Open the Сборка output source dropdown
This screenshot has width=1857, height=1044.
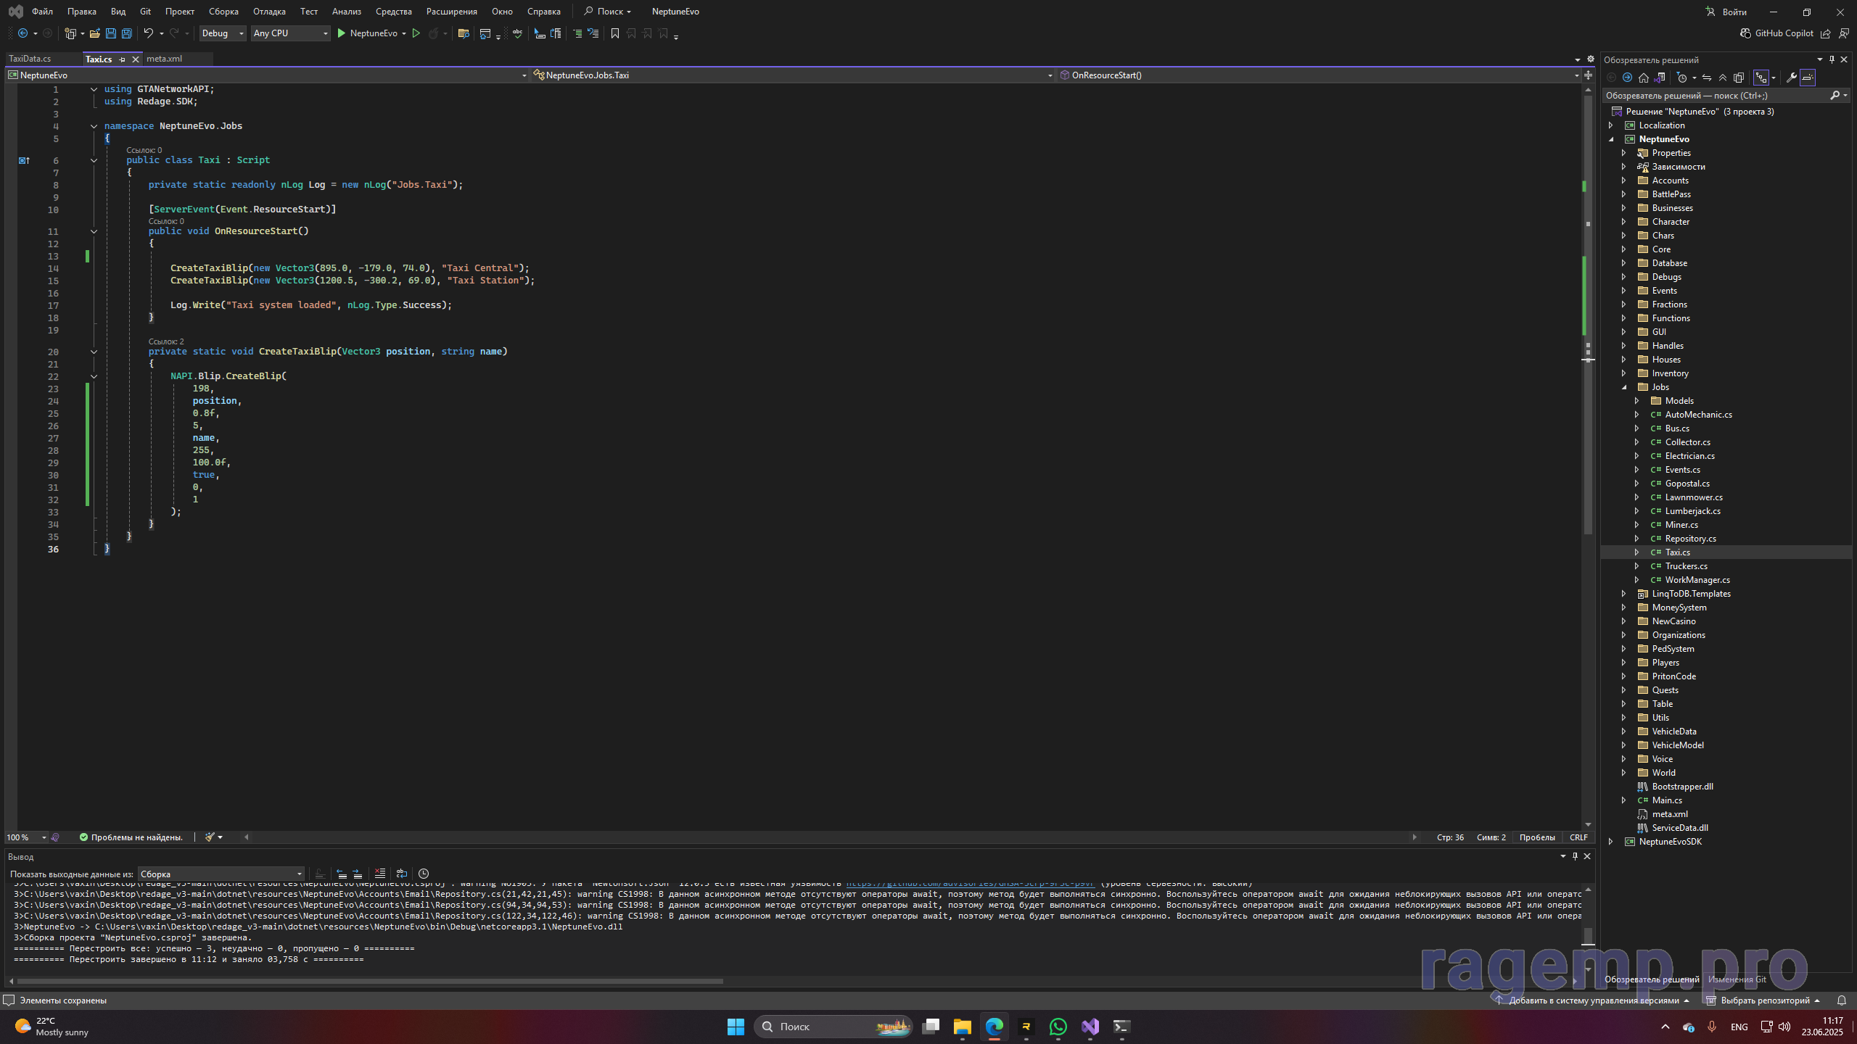(221, 874)
